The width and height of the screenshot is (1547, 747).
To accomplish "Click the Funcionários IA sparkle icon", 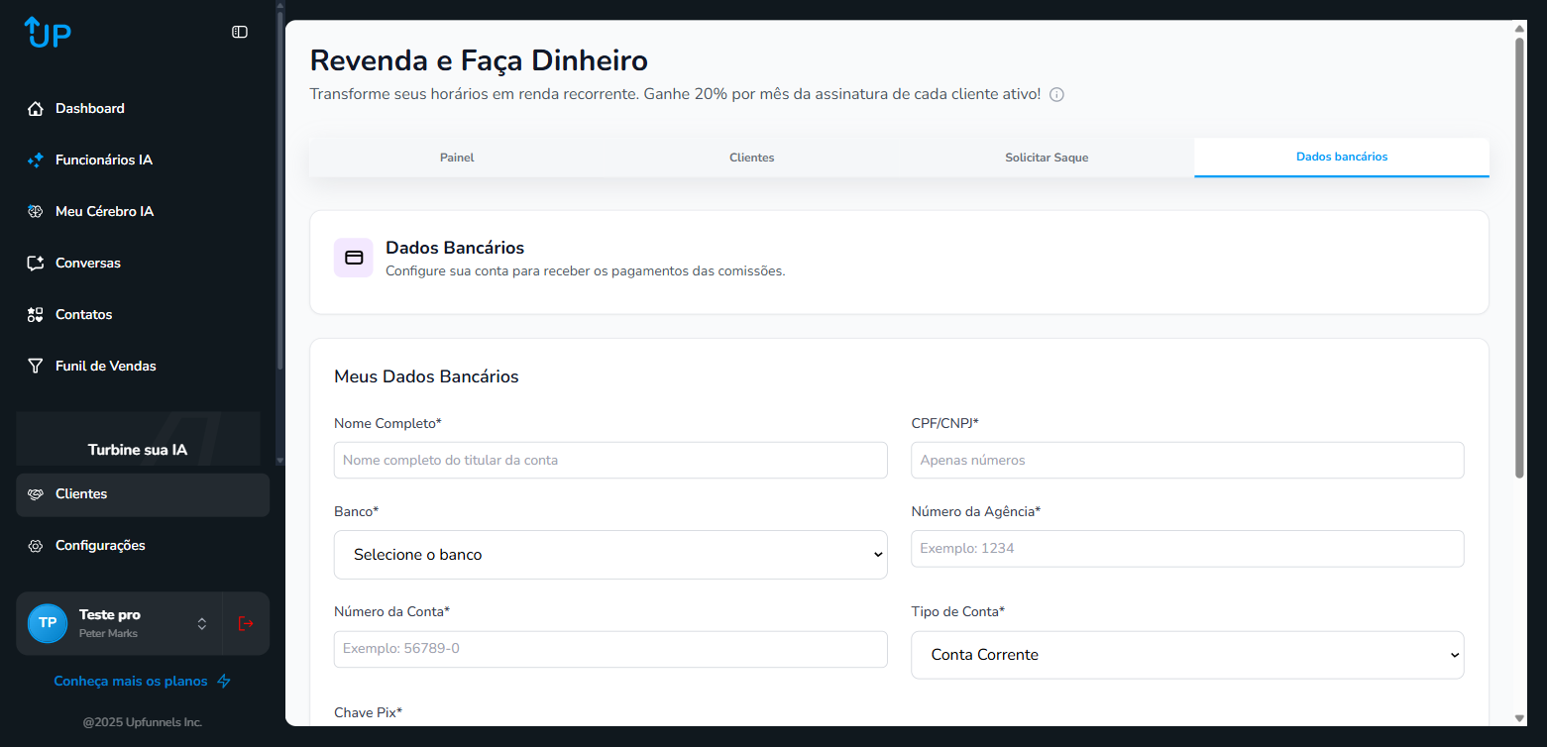I will coord(36,160).
